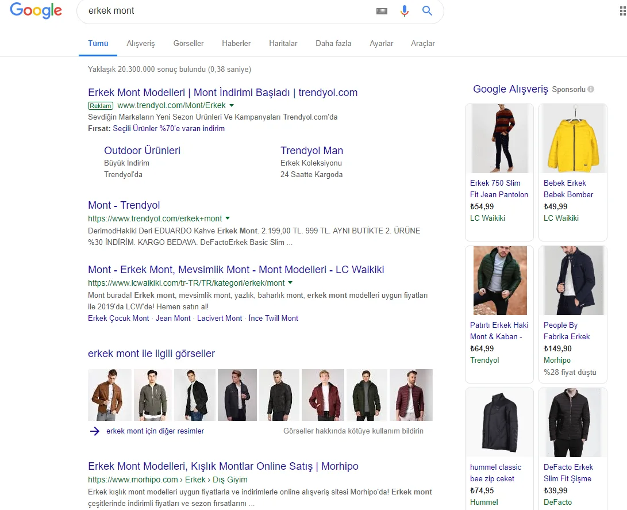The width and height of the screenshot is (627, 510).
Task: Click the Erkek 750 Slim Fit Jean Pantolon title
Action: 499,189
